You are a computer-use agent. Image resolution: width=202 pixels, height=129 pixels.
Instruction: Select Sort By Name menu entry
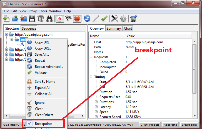coord(46,82)
